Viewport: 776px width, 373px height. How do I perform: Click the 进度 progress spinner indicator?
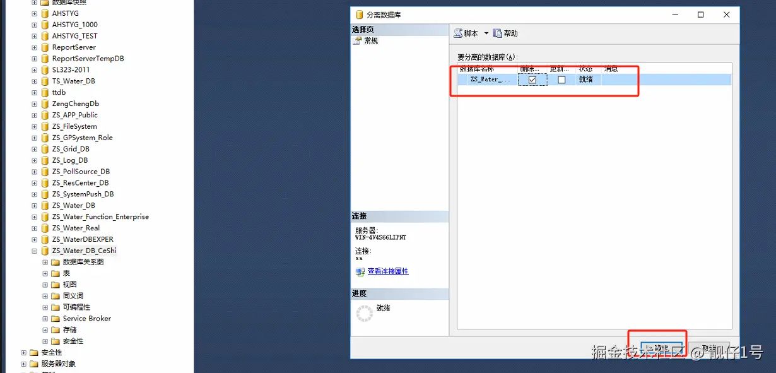pos(364,314)
